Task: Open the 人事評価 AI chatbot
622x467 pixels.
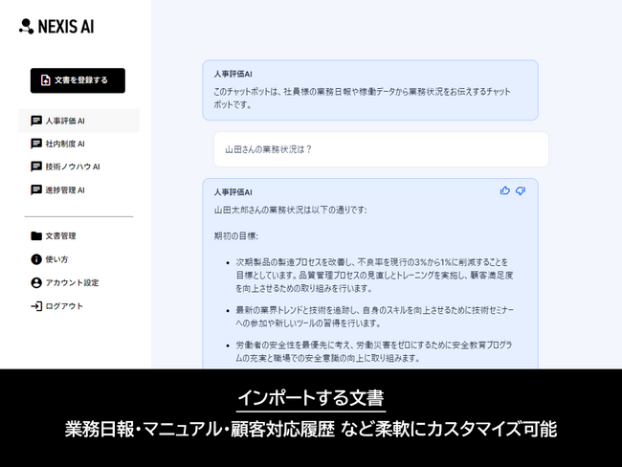Action: [65, 122]
